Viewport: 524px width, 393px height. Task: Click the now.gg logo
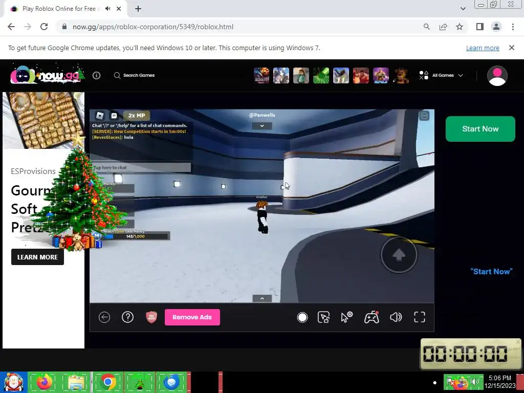pos(47,75)
